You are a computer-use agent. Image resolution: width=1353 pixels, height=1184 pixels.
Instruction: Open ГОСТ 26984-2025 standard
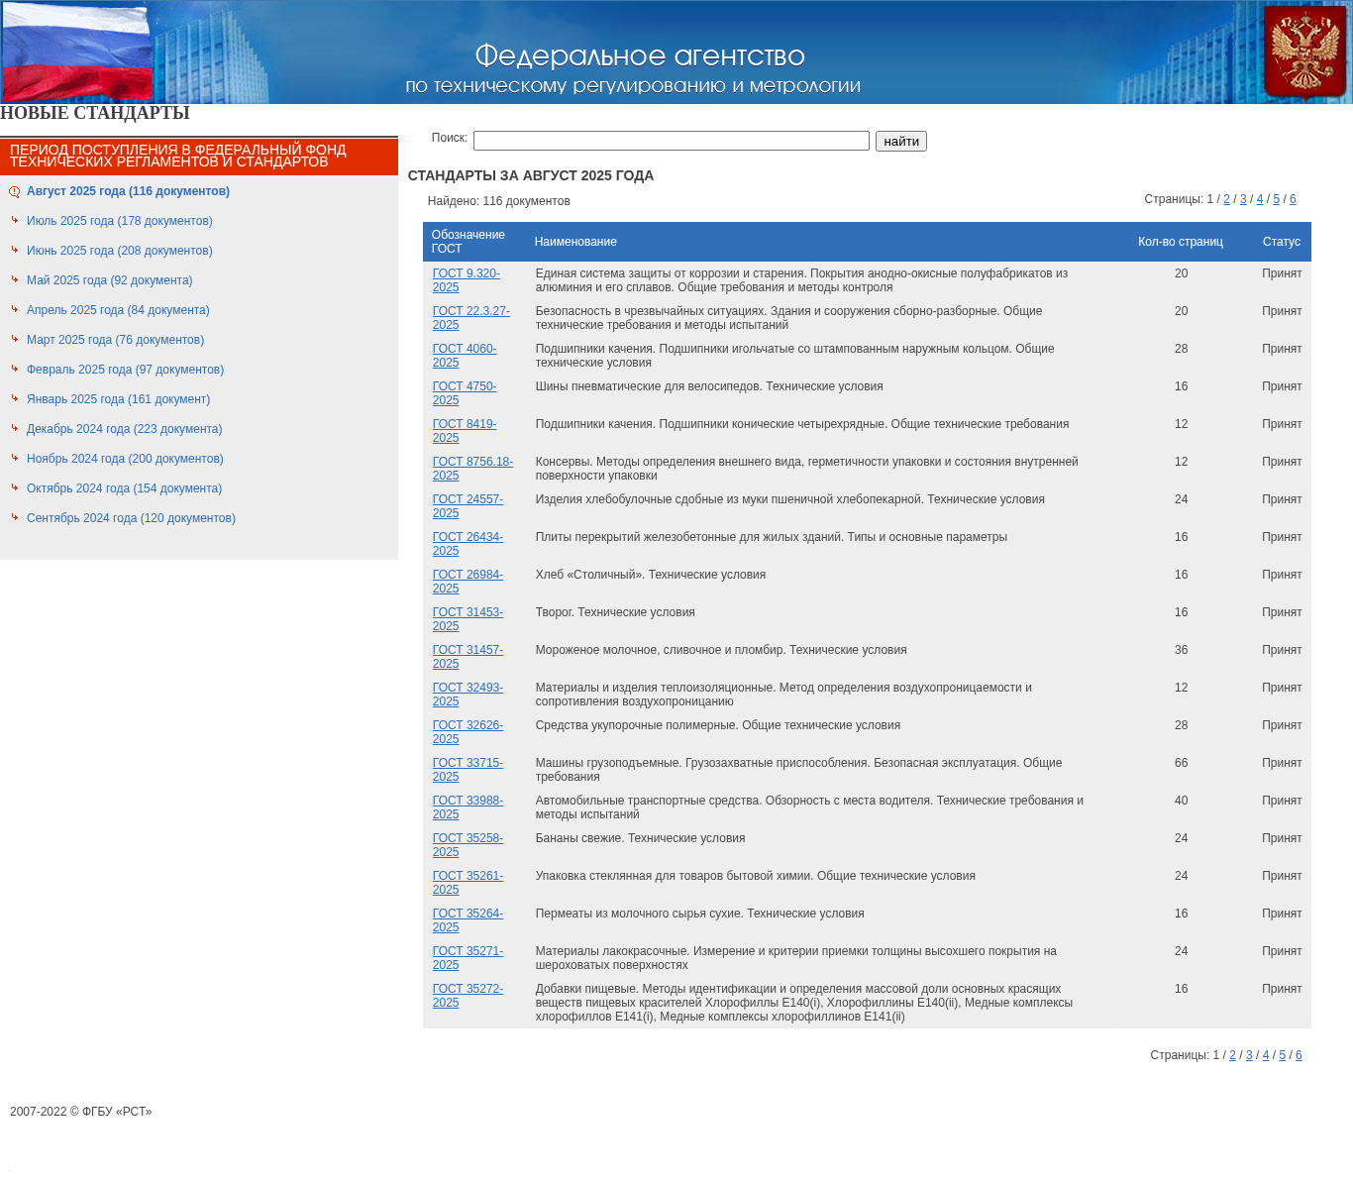468,582
